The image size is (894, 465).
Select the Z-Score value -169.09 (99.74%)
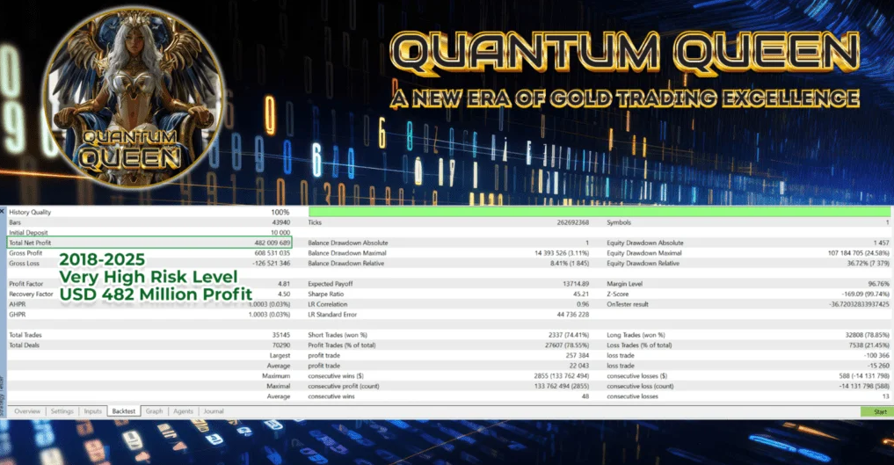tap(866, 294)
